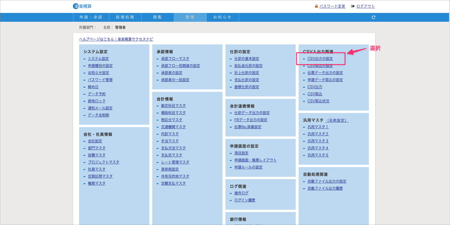Open 交通機関マスタ
The width and height of the screenshot is (450, 225).
(x=174, y=127)
